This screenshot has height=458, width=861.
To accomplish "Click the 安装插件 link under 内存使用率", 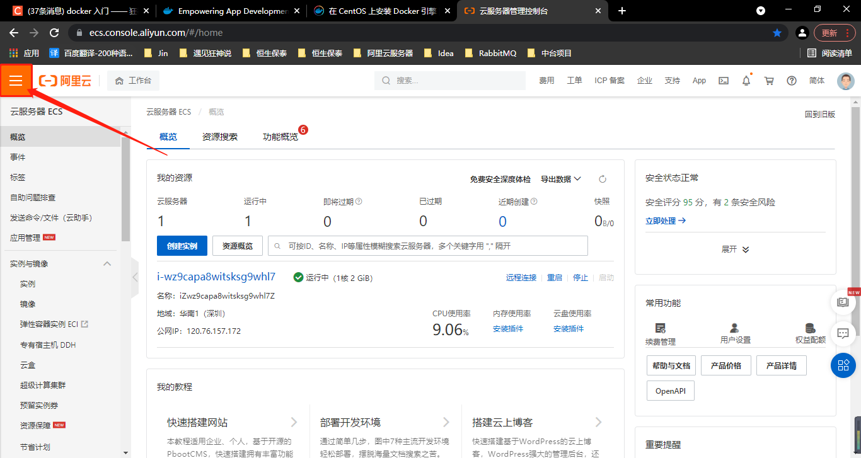I will [508, 328].
